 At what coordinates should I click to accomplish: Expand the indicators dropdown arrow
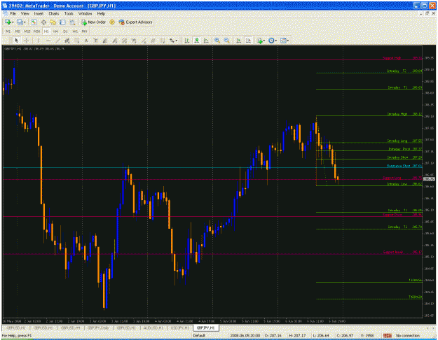[x=264, y=41]
